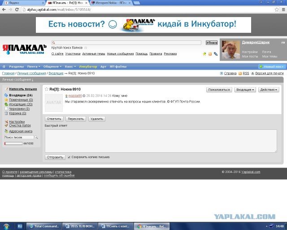Expand the 'Входящие' dropdown button

245,90
